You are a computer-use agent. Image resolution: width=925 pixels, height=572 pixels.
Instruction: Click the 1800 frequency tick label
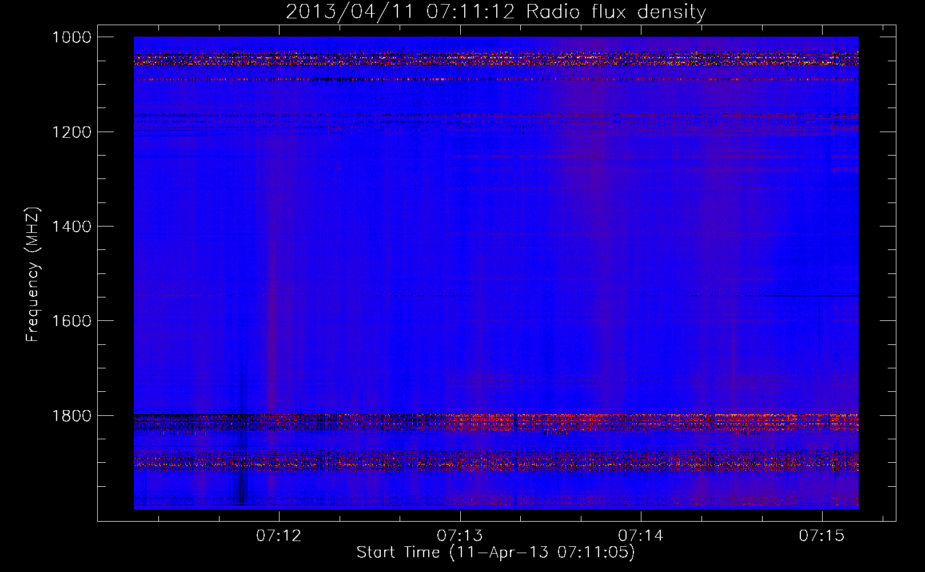click(x=71, y=415)
